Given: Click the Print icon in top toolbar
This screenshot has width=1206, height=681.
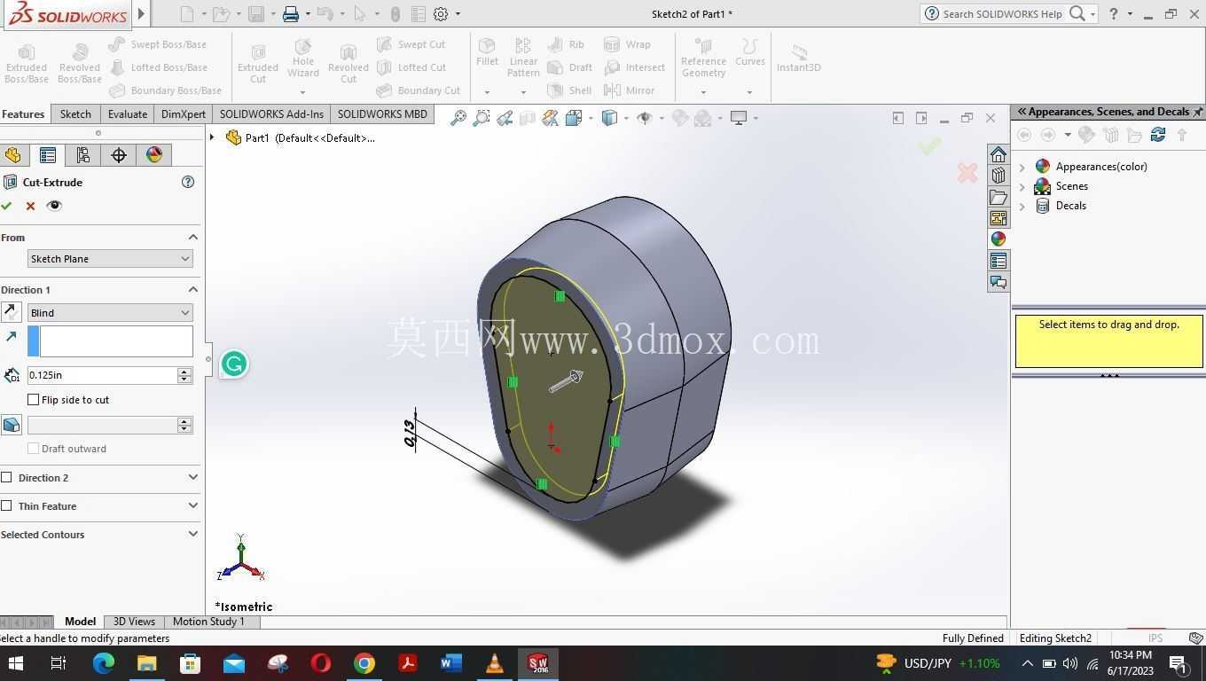Looking at the screenshot, I should tap(291, 13).
